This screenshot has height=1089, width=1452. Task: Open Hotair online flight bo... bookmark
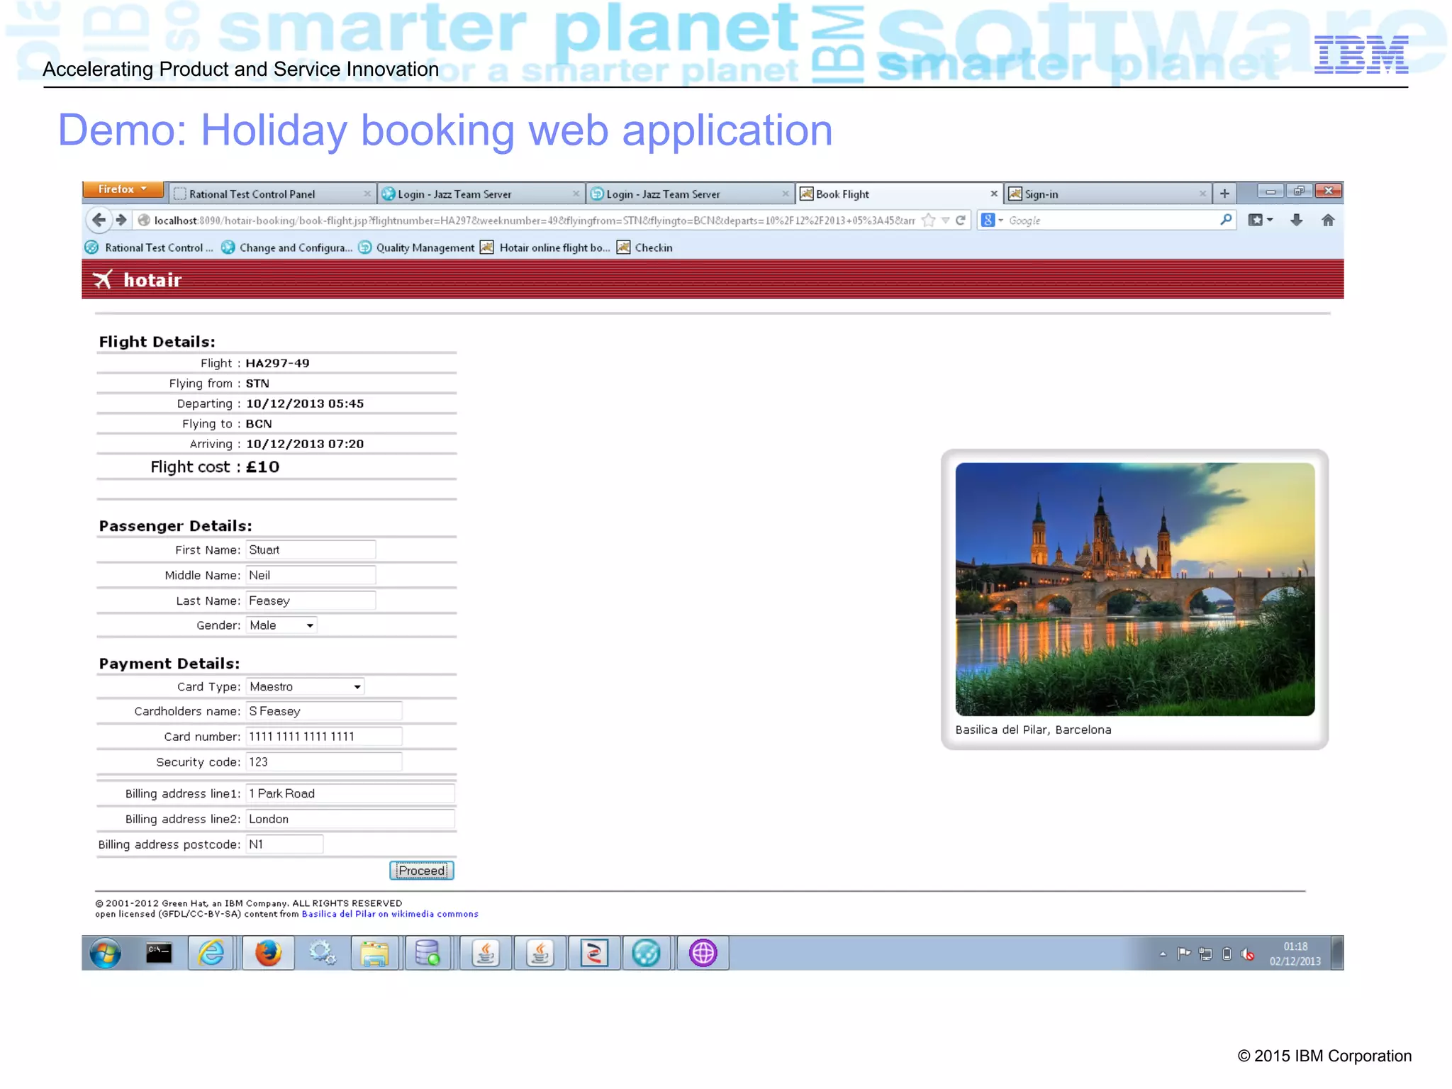pos(545,247)
